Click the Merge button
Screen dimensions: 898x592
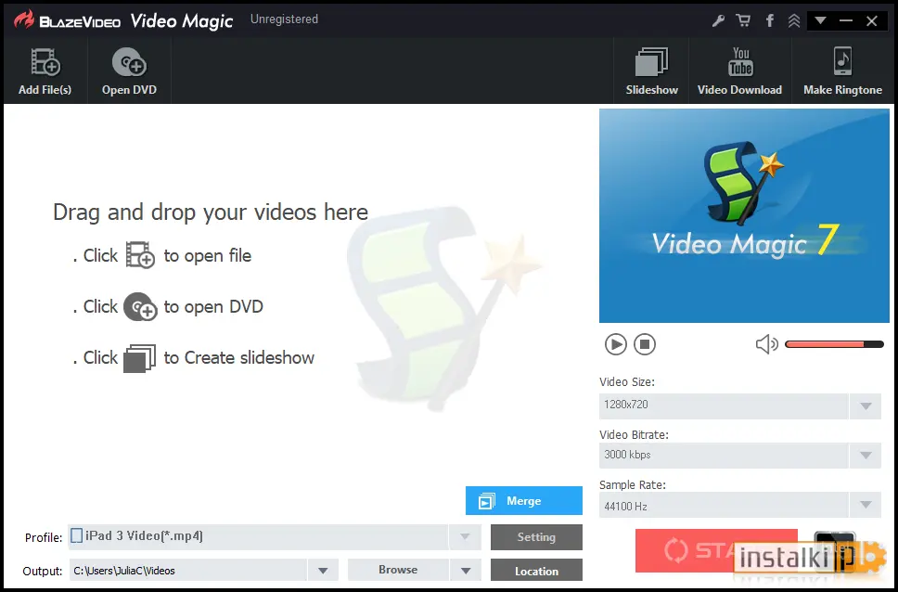(524, 501)
